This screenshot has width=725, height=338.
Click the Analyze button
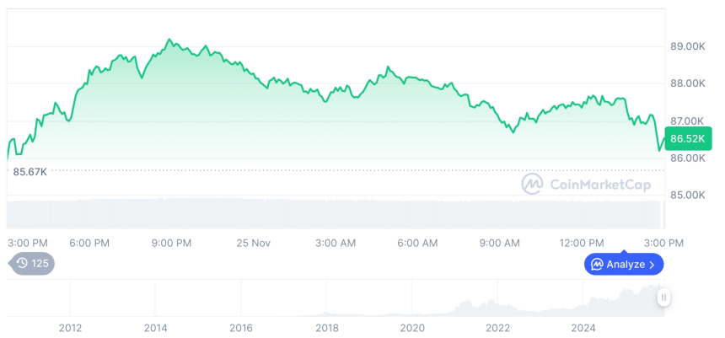(624, 264)
